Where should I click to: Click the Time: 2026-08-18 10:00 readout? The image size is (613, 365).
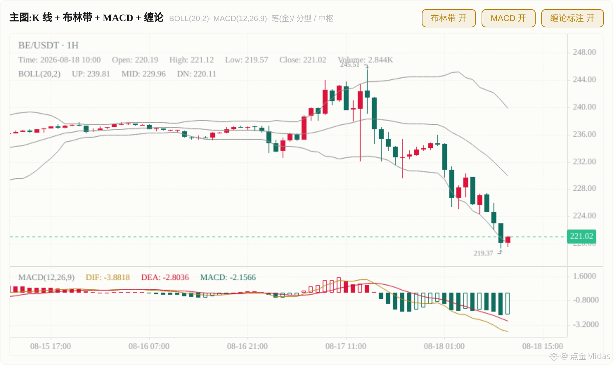coord(59,60)
